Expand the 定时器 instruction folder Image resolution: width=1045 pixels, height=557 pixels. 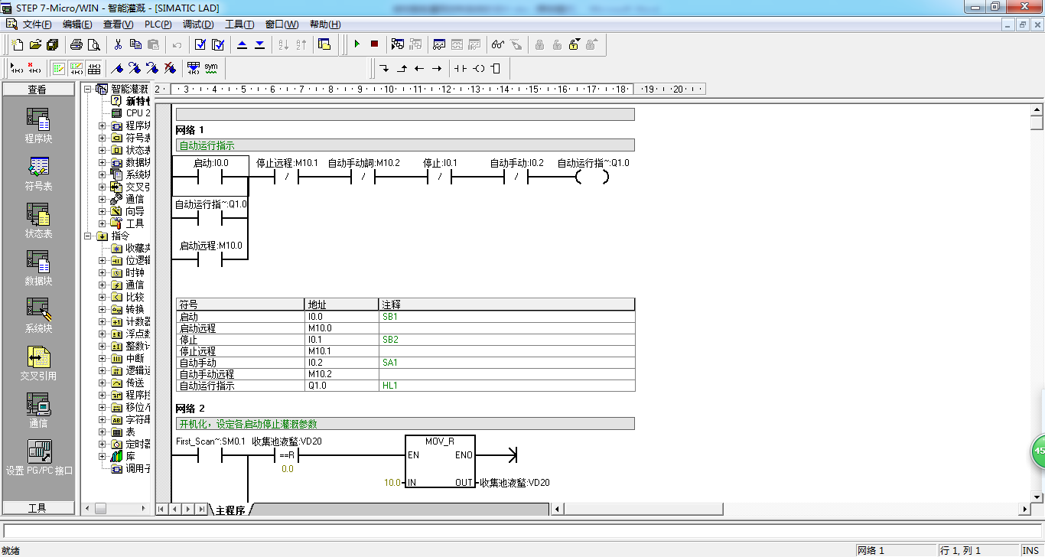[x=103, y=444]
